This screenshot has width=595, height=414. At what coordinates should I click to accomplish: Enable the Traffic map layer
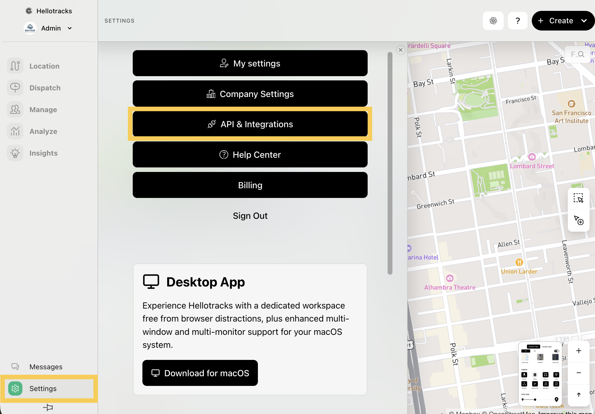(535, 375)
